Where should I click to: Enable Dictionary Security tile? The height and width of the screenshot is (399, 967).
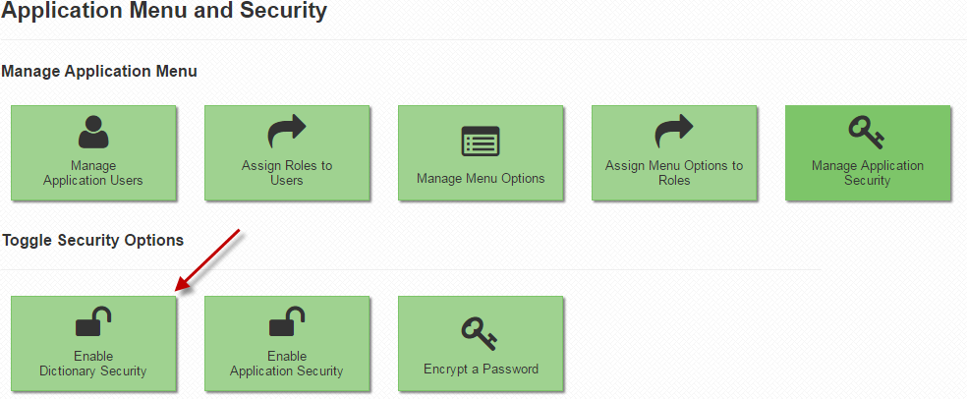(x=93, y=344)
